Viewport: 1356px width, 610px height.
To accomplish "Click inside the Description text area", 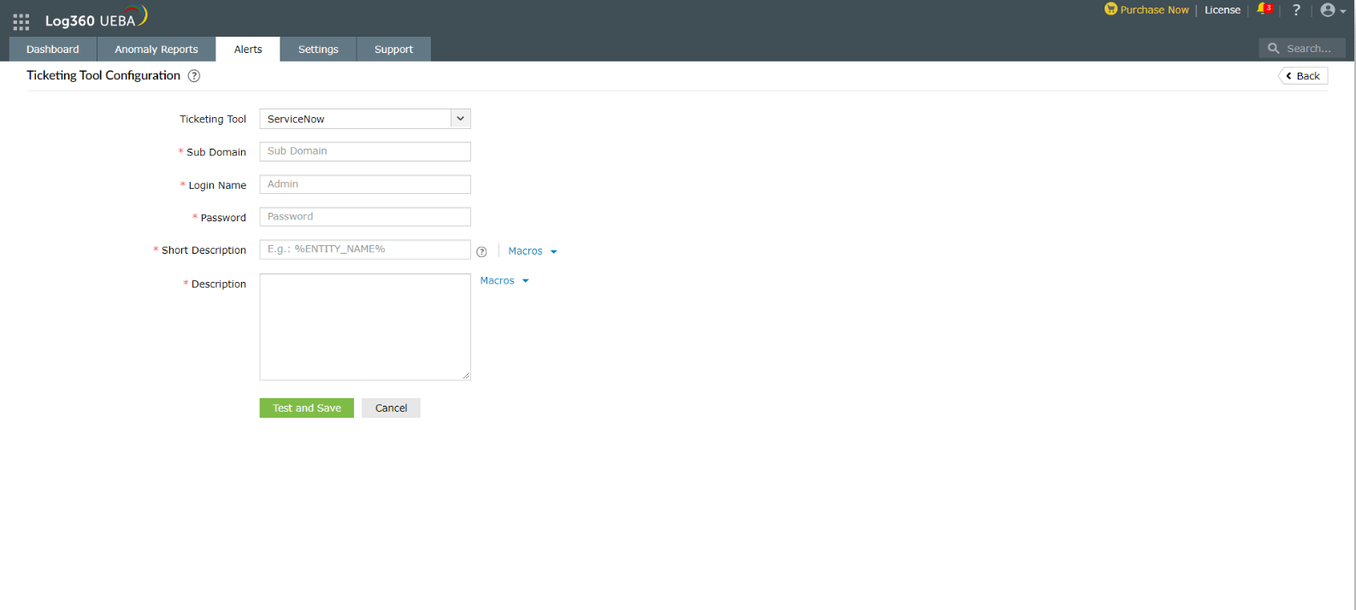I will [x=365, y=327].
